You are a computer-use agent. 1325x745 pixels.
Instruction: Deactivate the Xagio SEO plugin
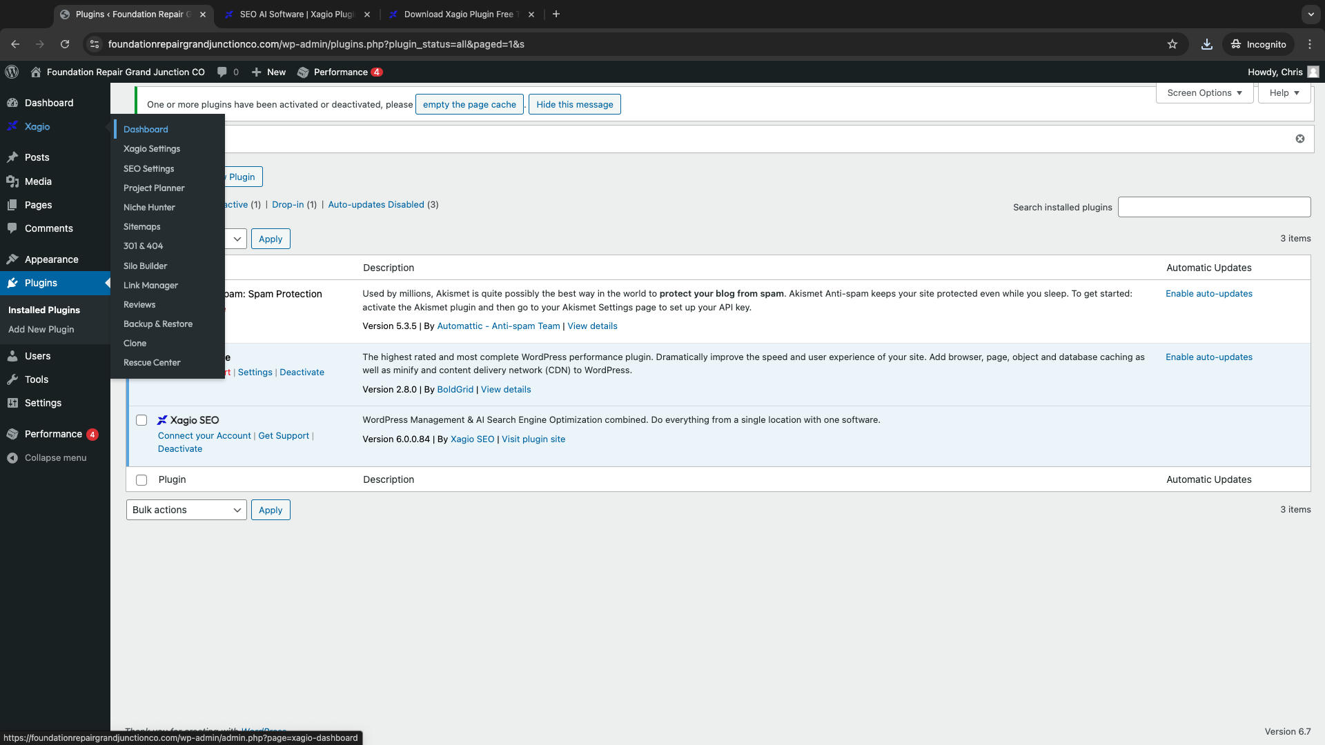(180, 448)
